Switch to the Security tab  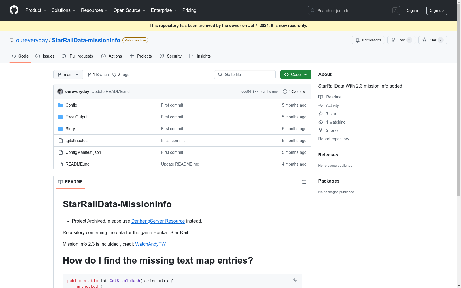point(171,56)
